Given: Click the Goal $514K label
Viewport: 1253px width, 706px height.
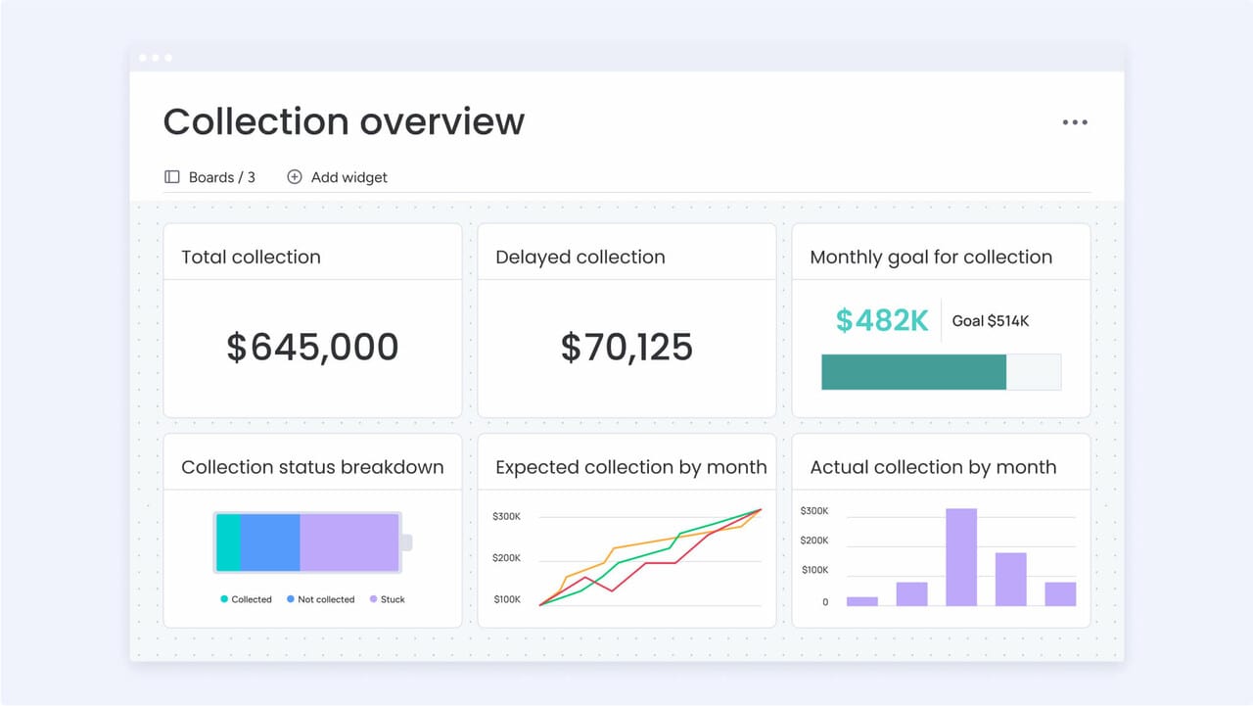Looking at the screenshot, I should click(990, 320).
